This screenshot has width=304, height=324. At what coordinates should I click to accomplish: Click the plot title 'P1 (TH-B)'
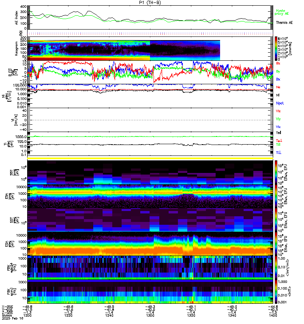[x=150, y=2]
